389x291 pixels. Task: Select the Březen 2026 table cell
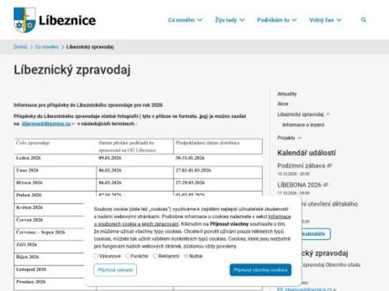pos(55,185)
